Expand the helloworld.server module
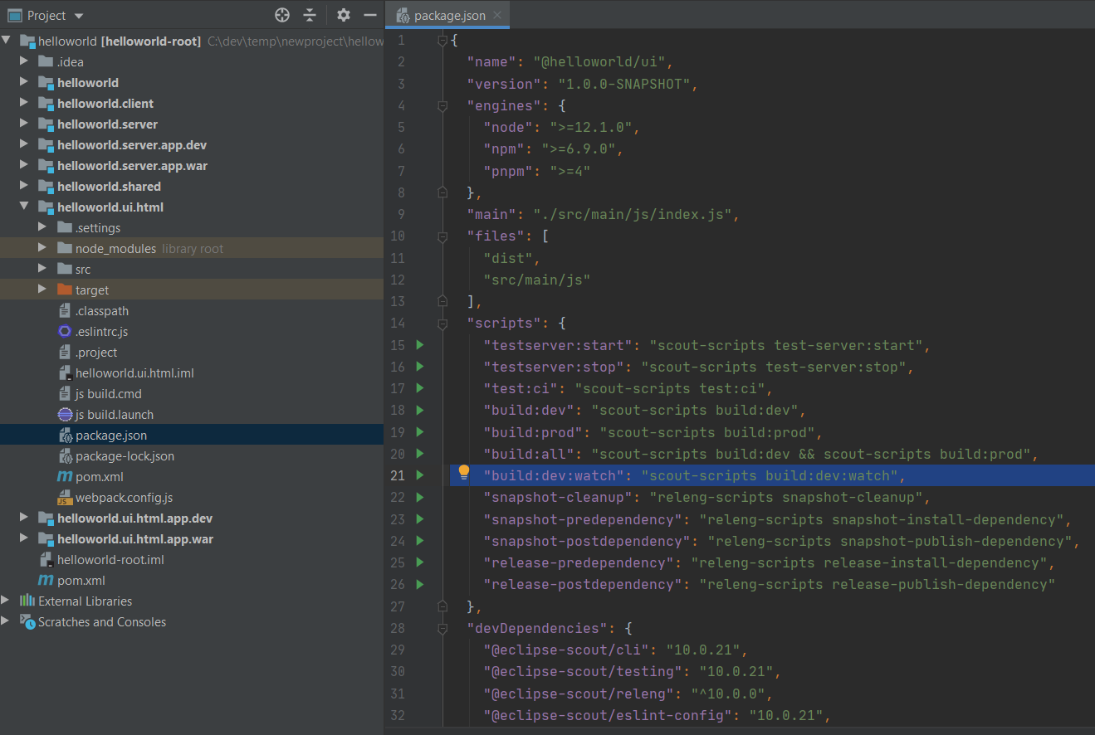This screenshot has height=735, width=1095. pyautogui.click(x=24, y=124)
